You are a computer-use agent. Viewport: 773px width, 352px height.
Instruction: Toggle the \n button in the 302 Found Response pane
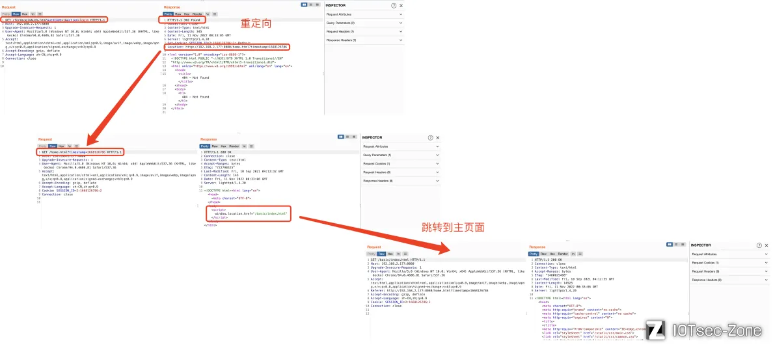click(x=208, y=14)
